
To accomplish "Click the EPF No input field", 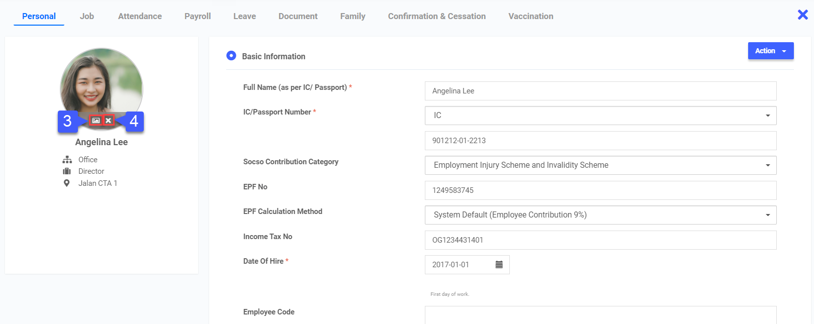I will (600, 190).
